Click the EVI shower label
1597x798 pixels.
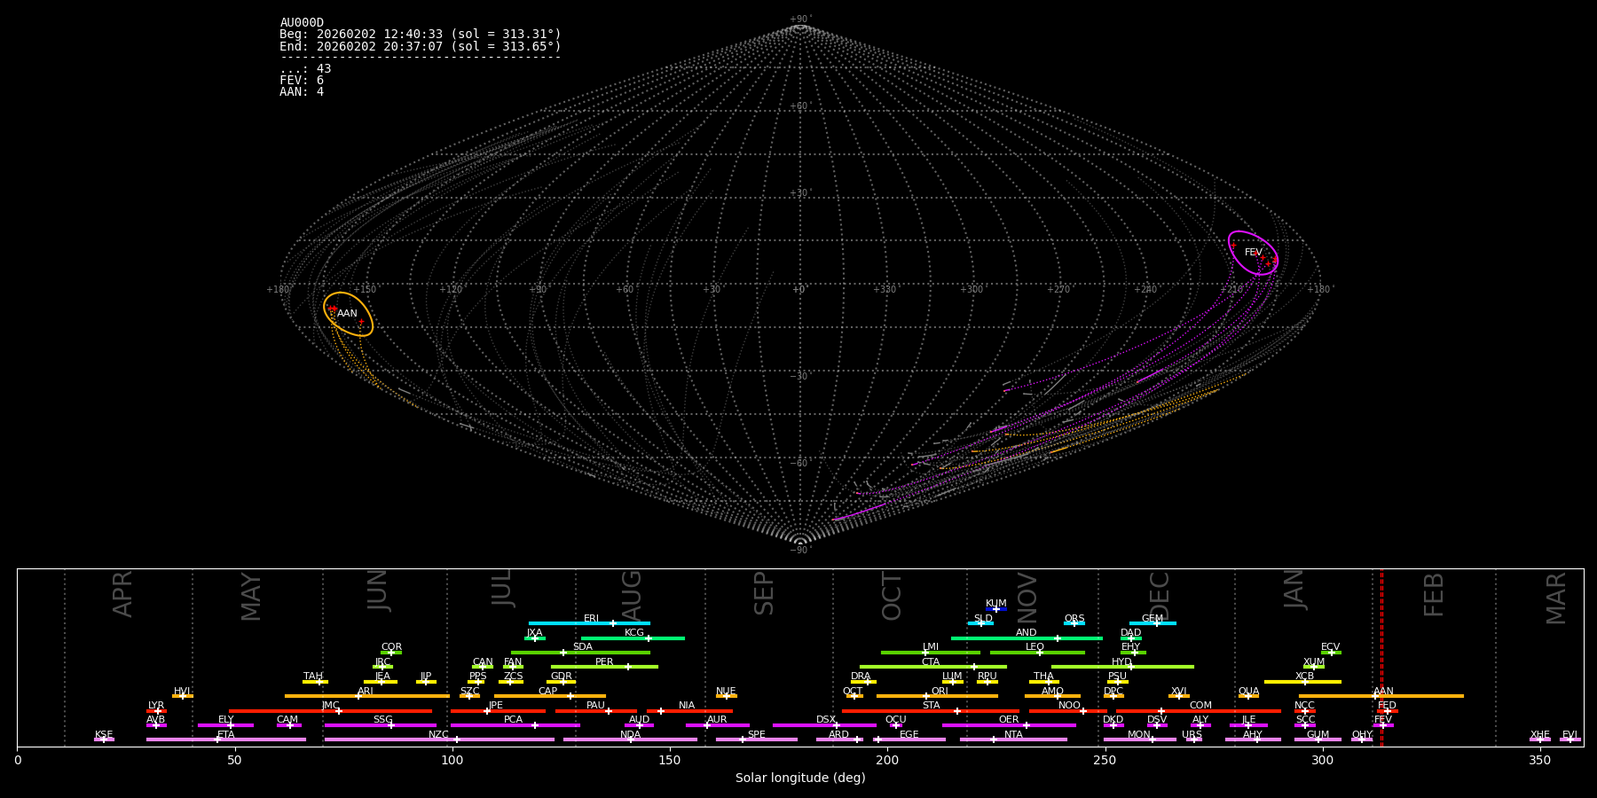pyautogui.click(x=1569, y=735)
